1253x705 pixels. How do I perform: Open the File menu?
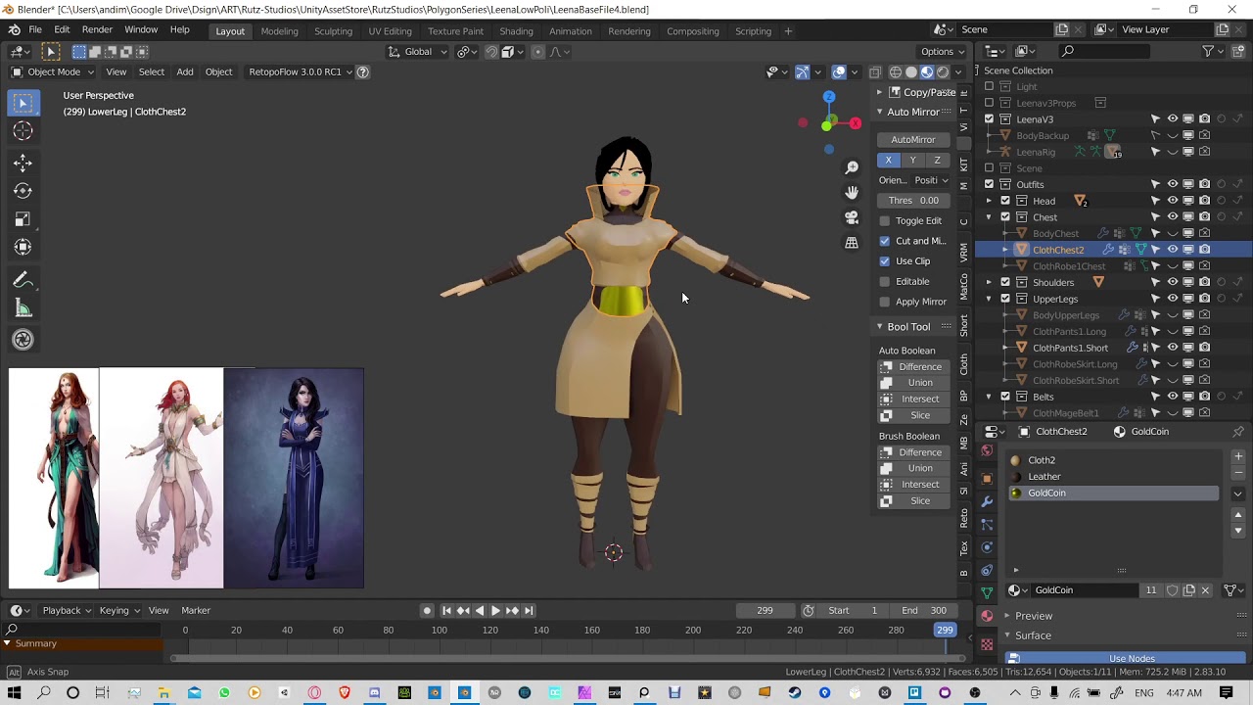[x=35, y=30]
